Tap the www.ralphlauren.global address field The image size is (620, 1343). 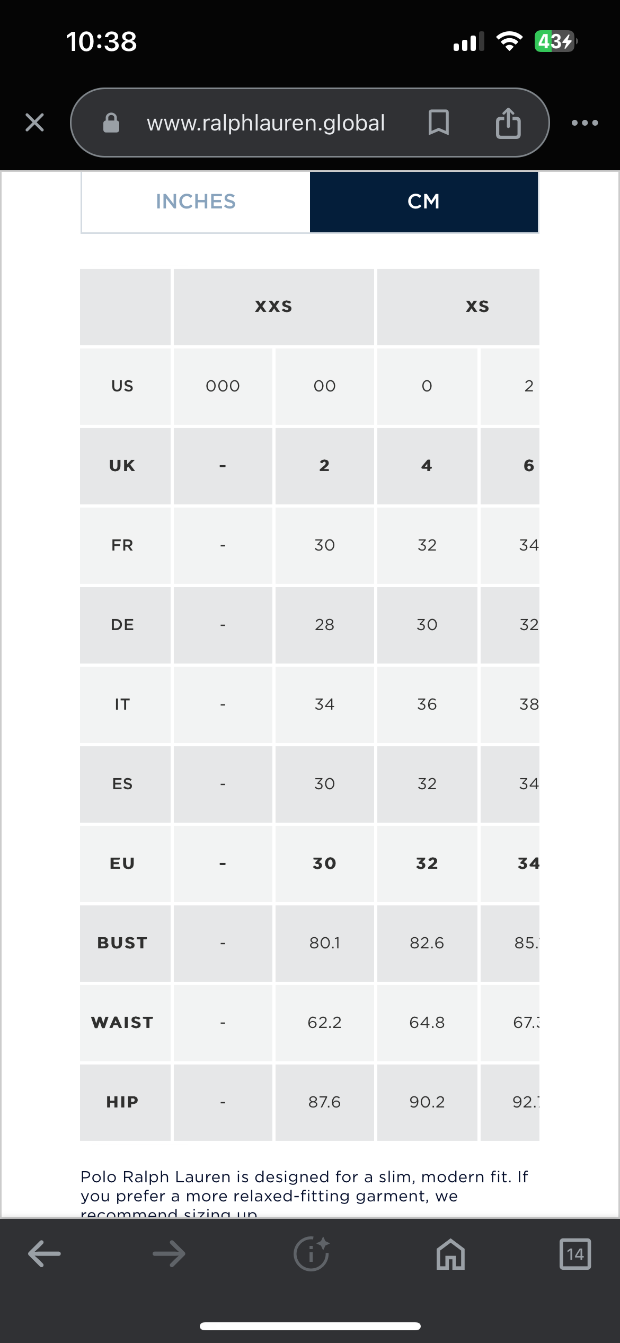pyautogui.click(x=265, y=123)
